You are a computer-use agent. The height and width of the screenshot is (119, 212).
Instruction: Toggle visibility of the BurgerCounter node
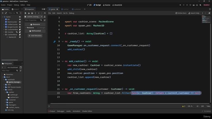20,27
